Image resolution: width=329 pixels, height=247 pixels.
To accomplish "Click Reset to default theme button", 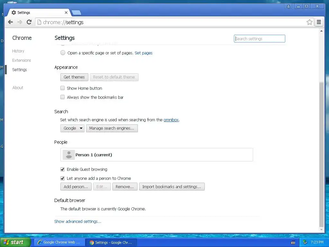I will [x=114, y=77].
